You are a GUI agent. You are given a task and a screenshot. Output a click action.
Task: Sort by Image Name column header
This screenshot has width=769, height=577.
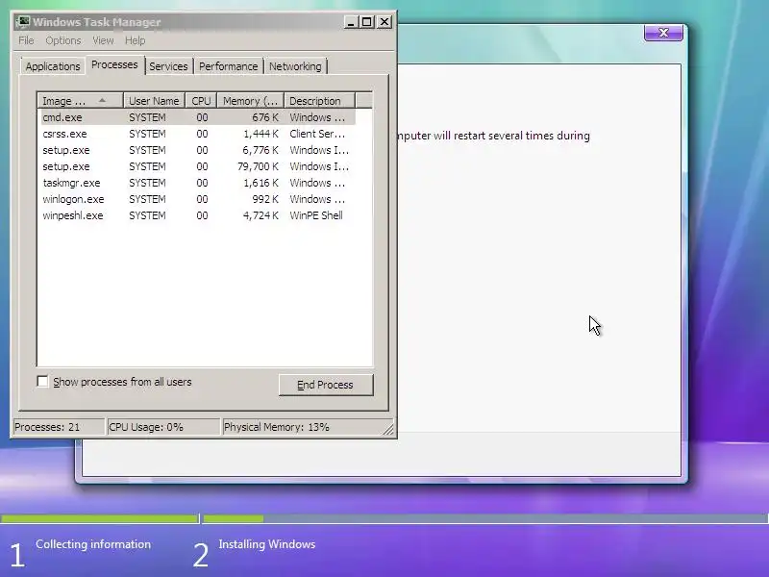[x=81, y=101]
